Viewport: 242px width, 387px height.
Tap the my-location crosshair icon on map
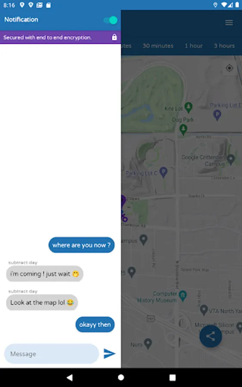pyautogui.click(x=229, y=68)
